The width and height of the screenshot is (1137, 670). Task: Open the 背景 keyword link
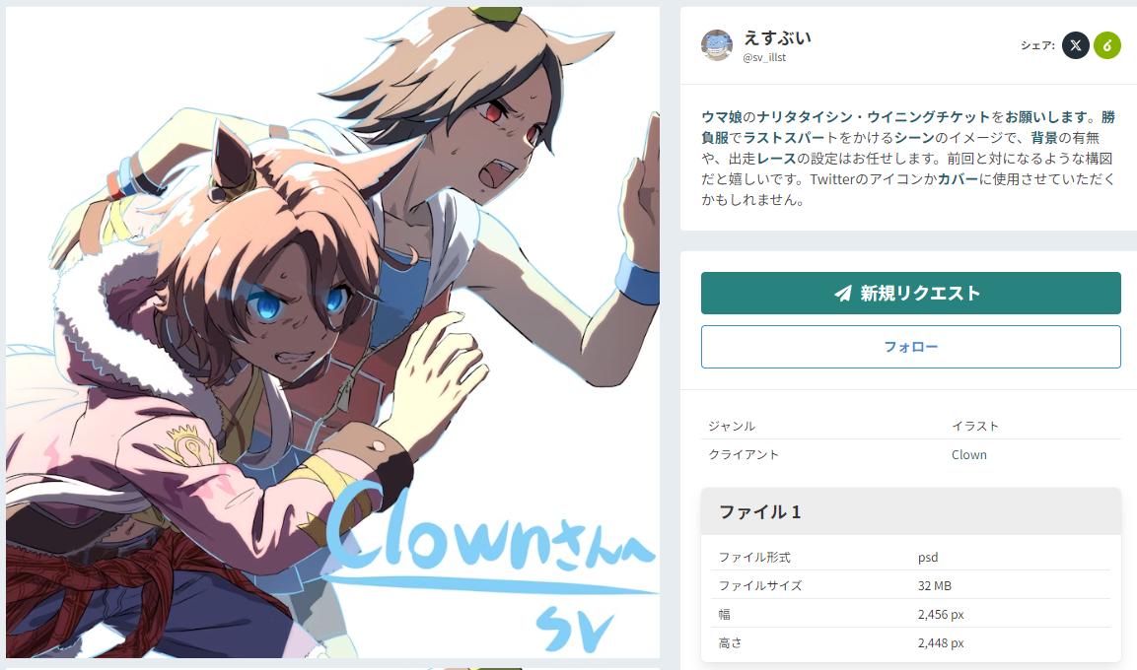[x=1044, y=138]
